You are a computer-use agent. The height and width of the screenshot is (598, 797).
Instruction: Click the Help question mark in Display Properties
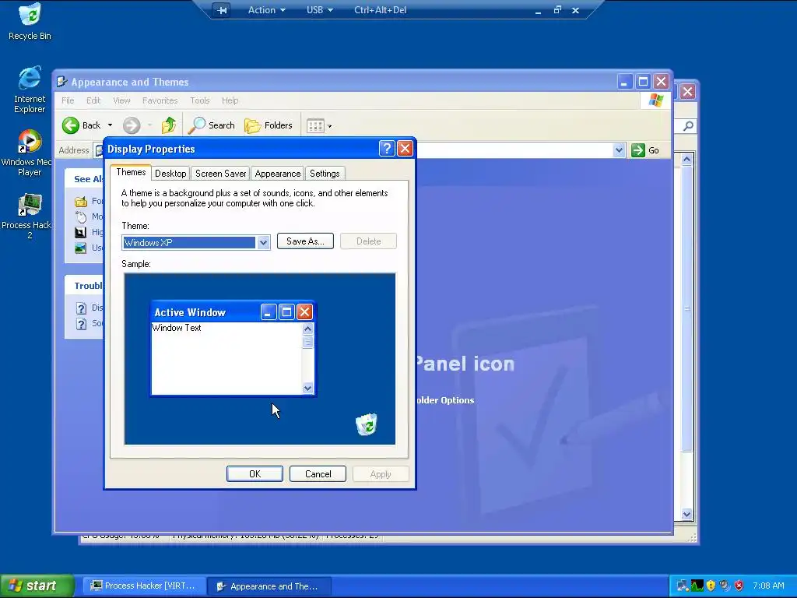pyautogui.click(x=387, y=149)
